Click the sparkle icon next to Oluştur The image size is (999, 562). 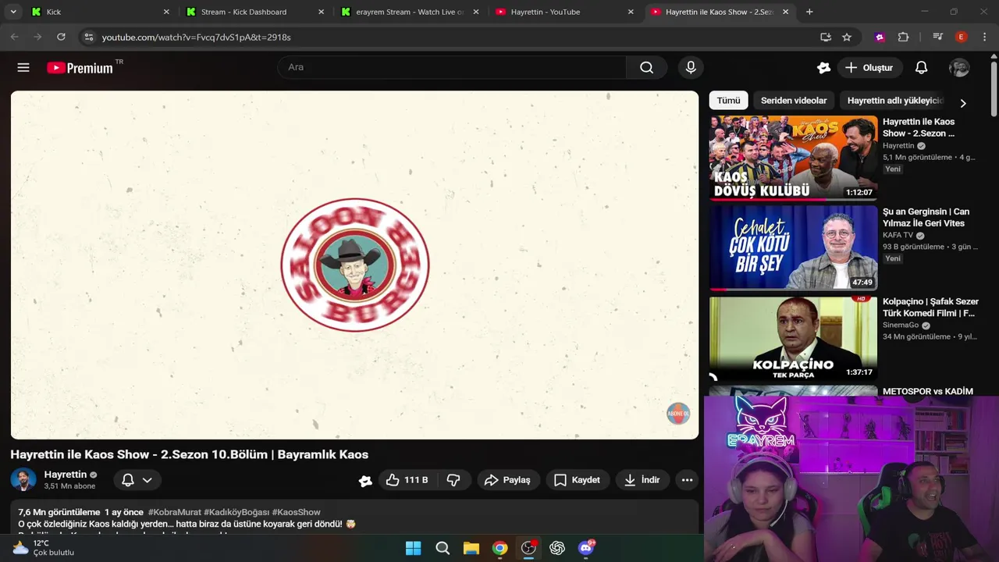(823, 68)
